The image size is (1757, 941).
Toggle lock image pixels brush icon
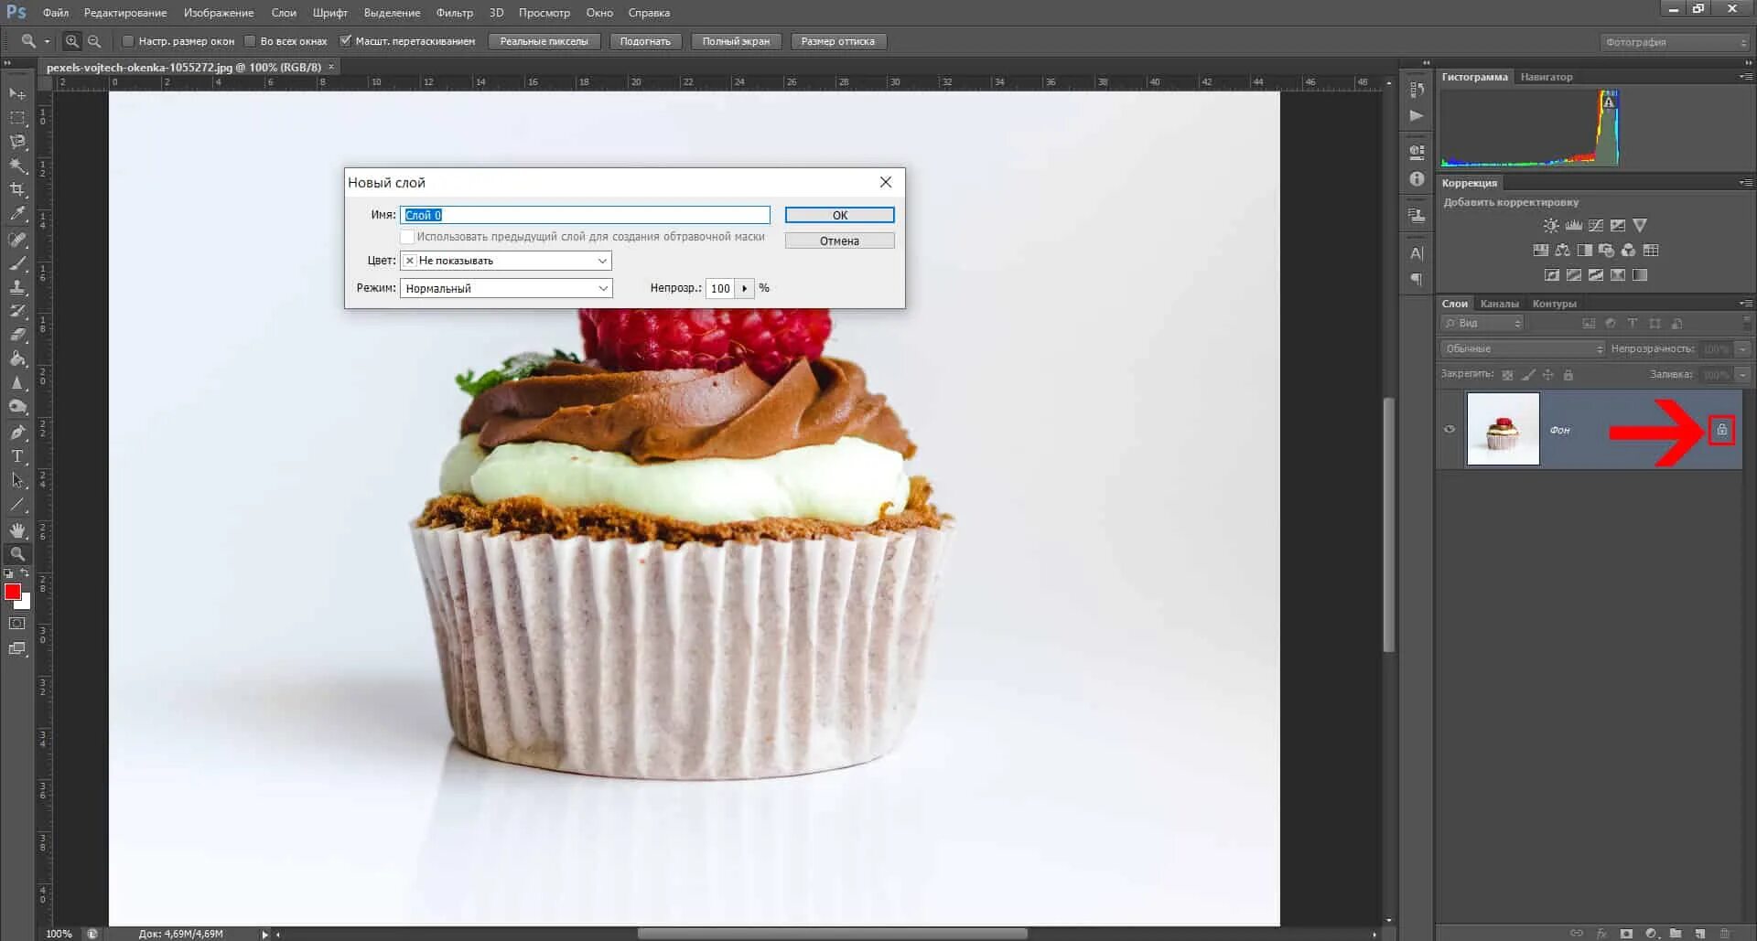point(1527,375)
